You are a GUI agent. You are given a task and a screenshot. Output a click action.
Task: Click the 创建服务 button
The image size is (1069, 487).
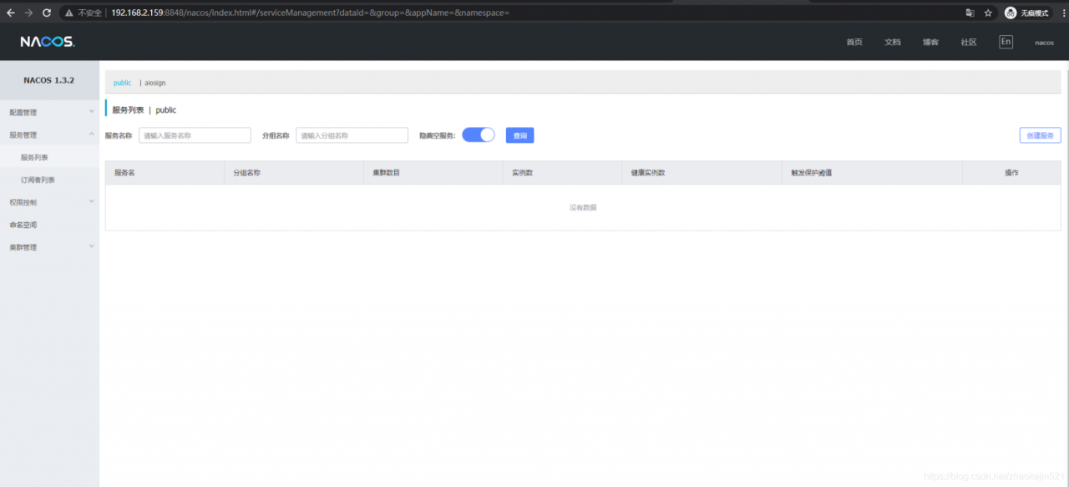click(1040, 135)
